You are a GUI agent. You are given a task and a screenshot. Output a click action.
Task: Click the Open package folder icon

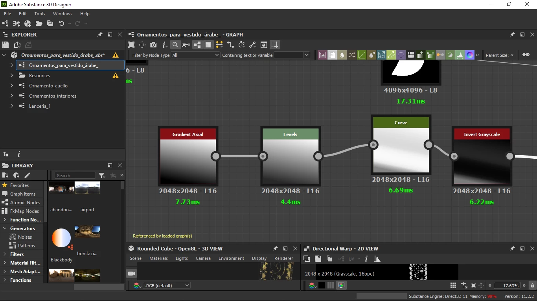coord(39,24)
